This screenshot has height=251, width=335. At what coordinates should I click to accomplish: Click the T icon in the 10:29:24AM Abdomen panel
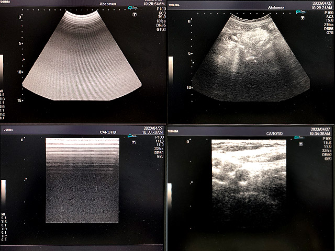pyautogui.click(x=303, y=18)
